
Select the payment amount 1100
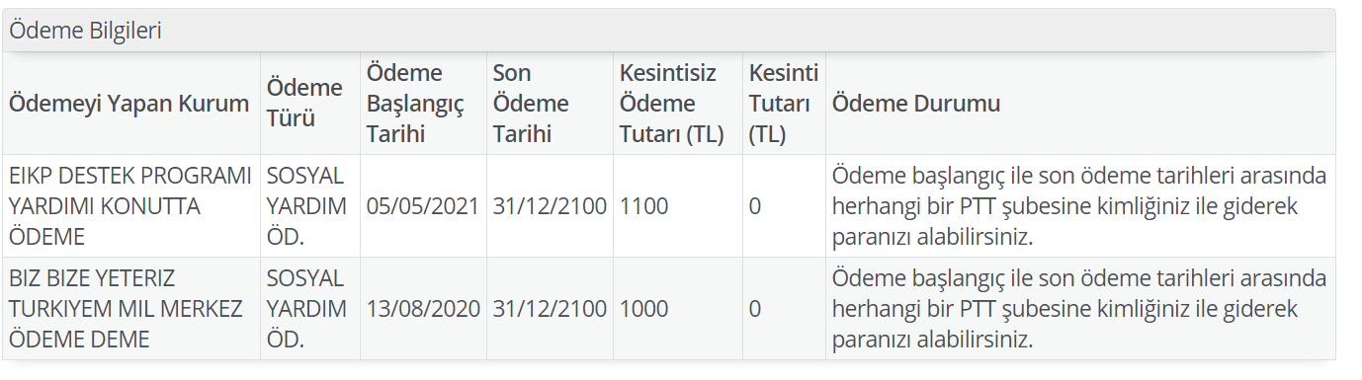click(644, 206)
